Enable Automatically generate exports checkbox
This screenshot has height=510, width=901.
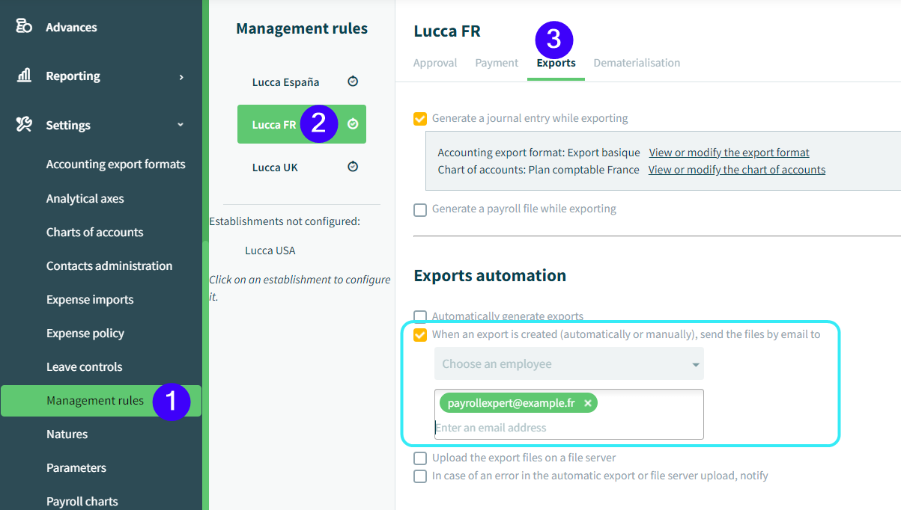pyautogui.click(x=420, y=316)
